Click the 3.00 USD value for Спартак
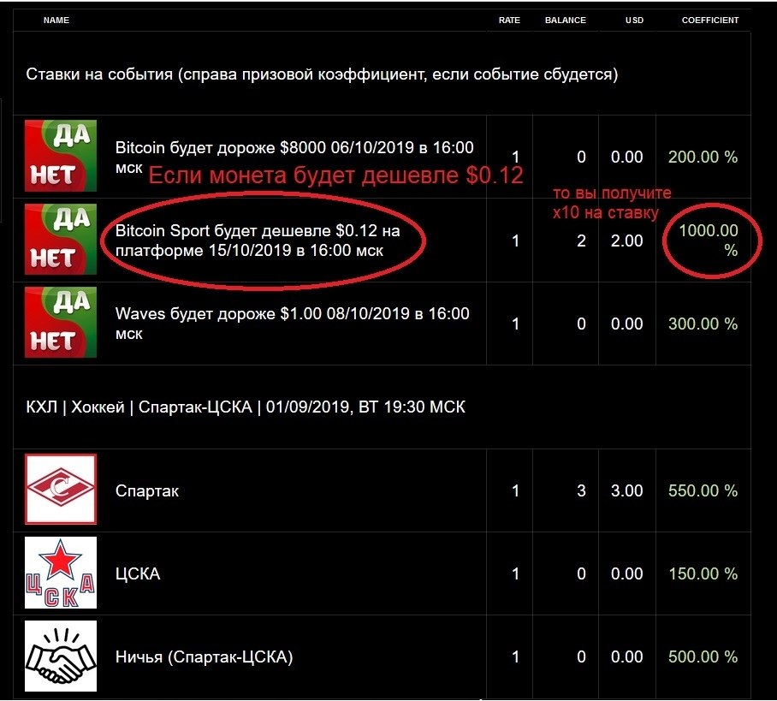 (x=627, y=490)
